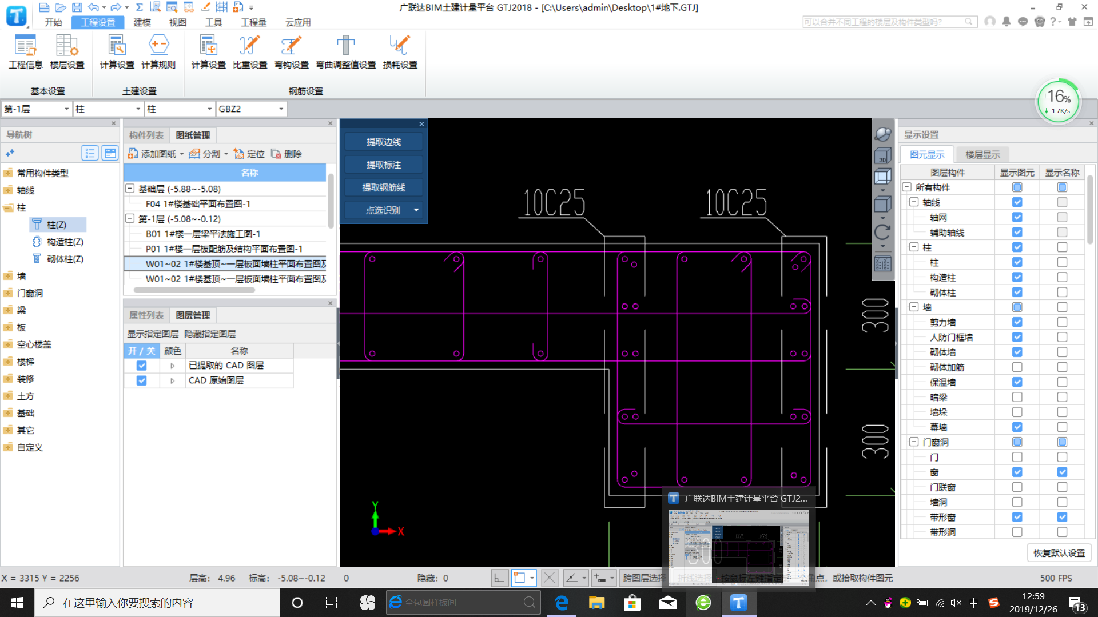Screen dimensions: 1098x617
Task: Collapse 基础层 (-5.88~-5.08) node
Action: pos(130,189)
